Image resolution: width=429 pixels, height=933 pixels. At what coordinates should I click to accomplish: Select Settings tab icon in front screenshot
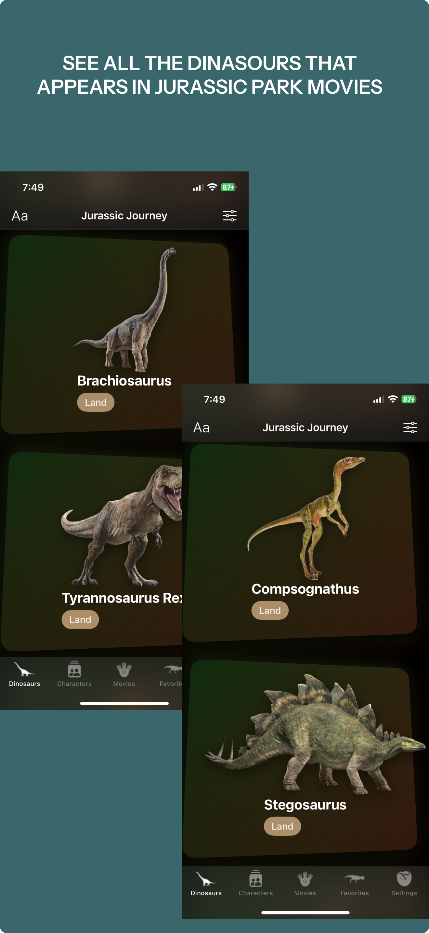tap(404, 879)
